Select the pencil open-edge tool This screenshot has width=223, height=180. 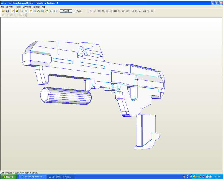(31, 11)
